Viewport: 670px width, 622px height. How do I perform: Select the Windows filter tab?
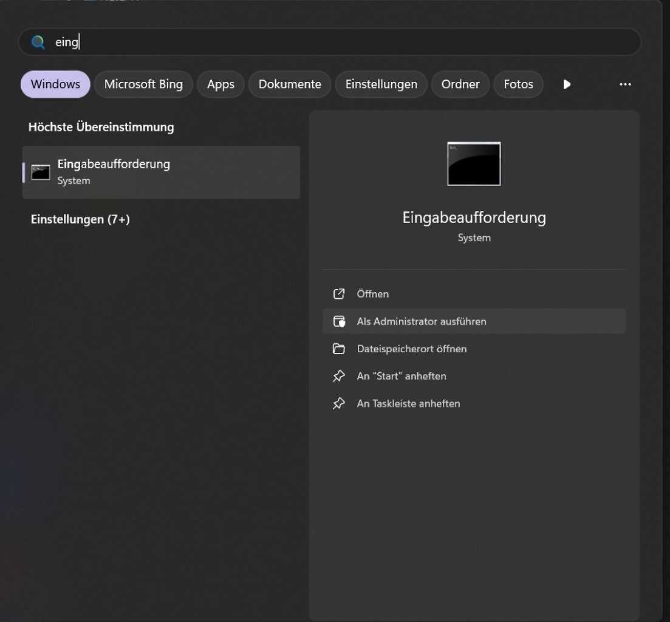[x=55, y=84]
